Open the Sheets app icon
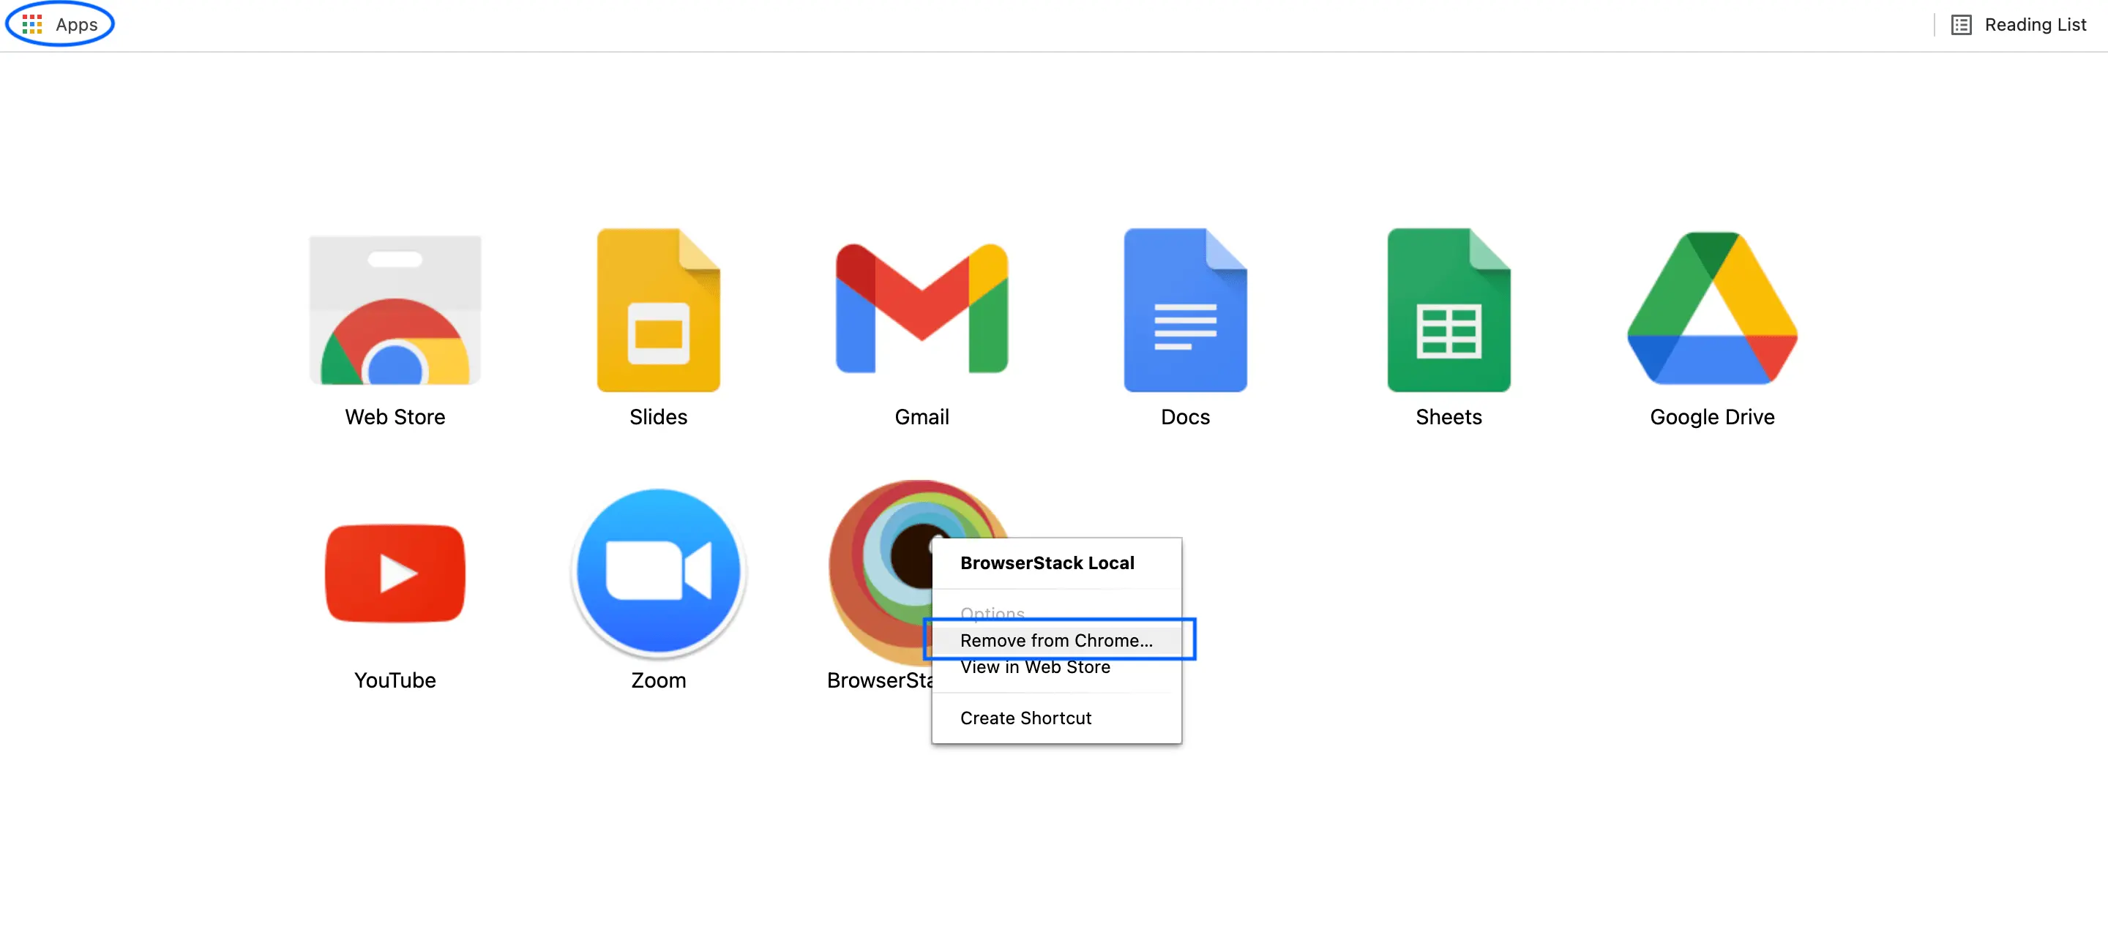Screen dimensions: 2108x951 (x=1449, y=311)
